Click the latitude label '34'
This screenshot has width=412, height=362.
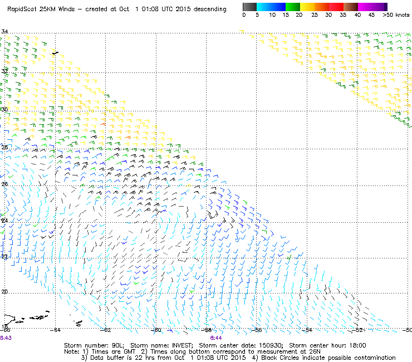pyautogui.click(x=4, y=32)
